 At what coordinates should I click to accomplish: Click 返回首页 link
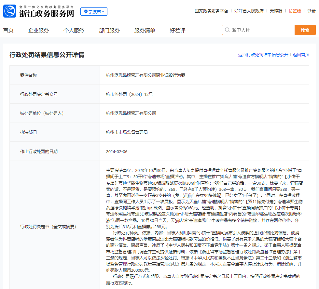(x=301, y=55)
